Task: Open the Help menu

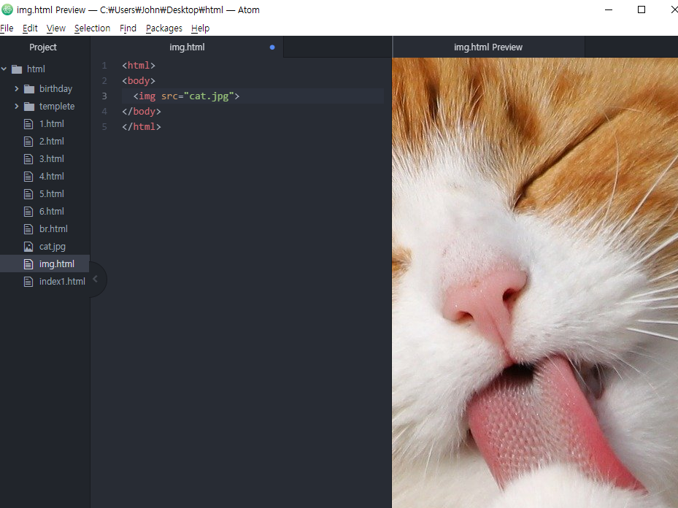Action: point(200,28)
